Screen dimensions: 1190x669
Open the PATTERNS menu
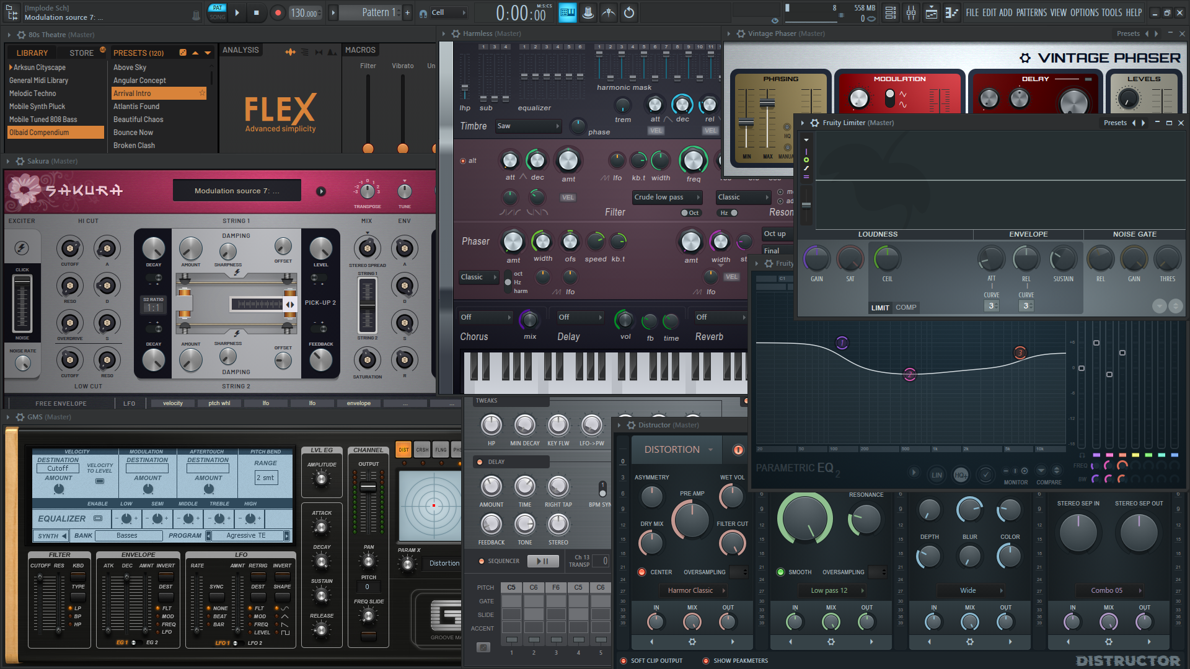(x=1031, y=12)
